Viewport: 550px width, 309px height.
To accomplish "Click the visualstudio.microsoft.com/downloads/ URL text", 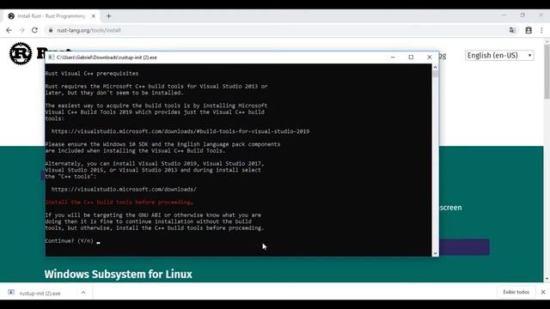I will point(124,189).
